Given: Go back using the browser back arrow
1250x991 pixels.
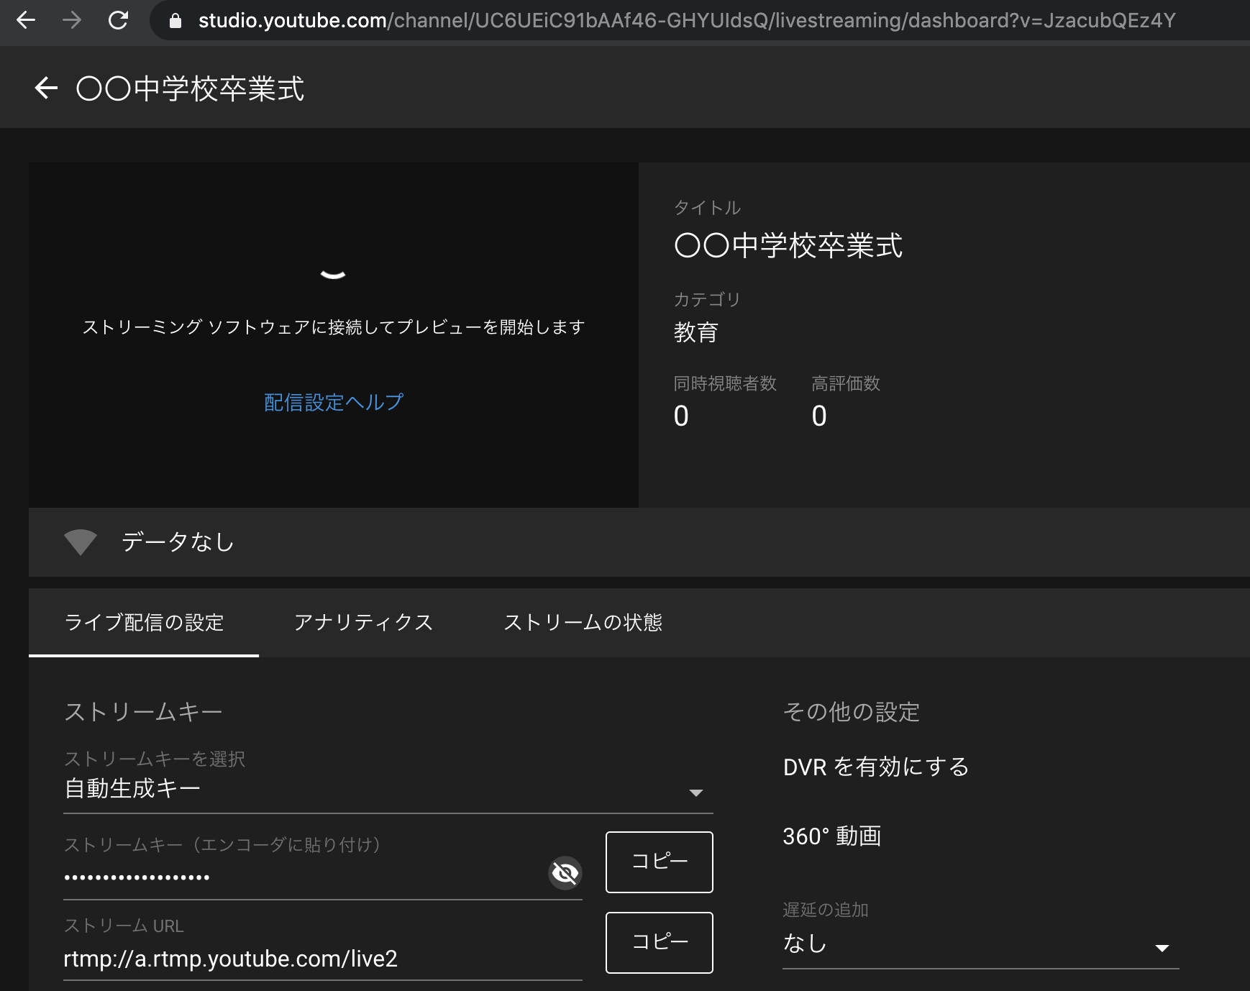Looking at the screenshot, I should [26, 20].
